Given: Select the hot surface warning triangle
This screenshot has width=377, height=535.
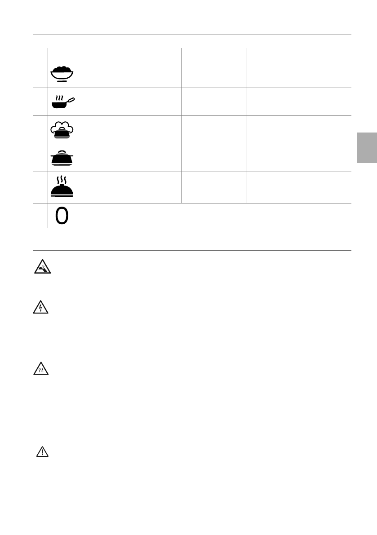Looking at the screenshot, I should 42,369.
